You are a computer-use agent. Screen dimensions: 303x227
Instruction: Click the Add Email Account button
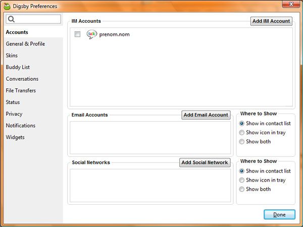(206, 115)
